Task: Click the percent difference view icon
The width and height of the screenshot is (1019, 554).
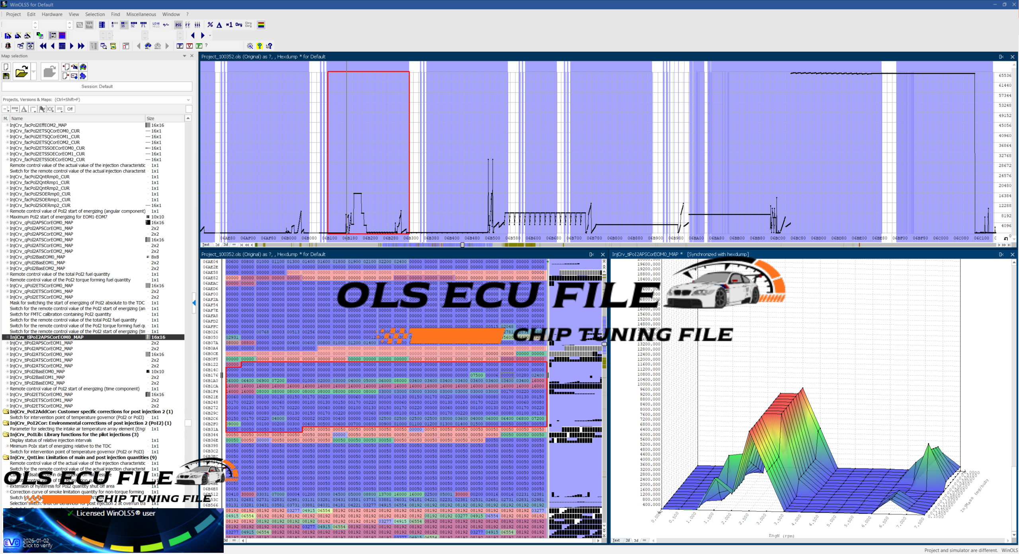Action: pyautogui.click(x=210, y=25)
